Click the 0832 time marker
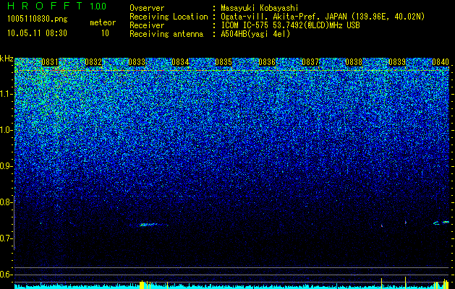Screen dimensions: 455x289 pyautogui.click(x=93, y=62)
